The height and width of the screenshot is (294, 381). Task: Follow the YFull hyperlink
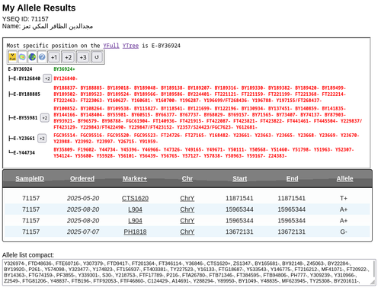[111, 46]
